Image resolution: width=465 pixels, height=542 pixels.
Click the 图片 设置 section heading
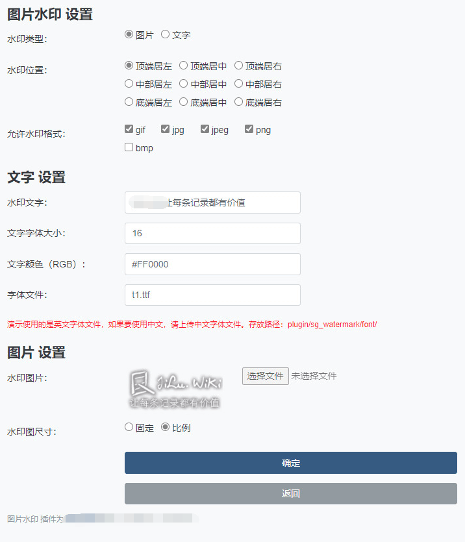pos(36,352)
